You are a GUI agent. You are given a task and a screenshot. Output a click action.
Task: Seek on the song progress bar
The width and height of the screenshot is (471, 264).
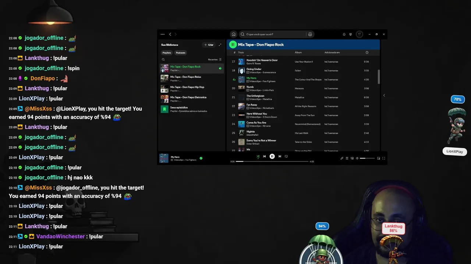[272, 161]
